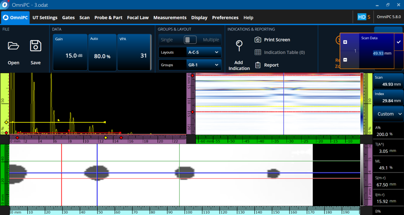Click the Gain 15.0 dB field
Screen dimensions: 404x215
point(70,52)
